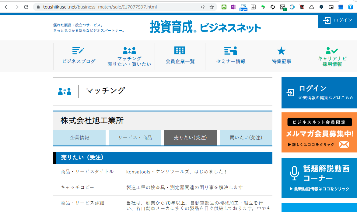Click the 投資育成 ビジネスネット site logo

205,27
